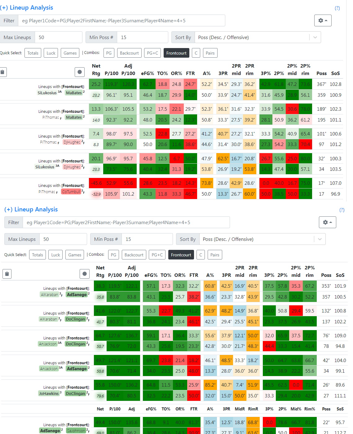The image size is (353, 434).
Task: Collapse the second (+) Lineup Analysis heading
Action: pyautogui.click(x=31, y=209)
